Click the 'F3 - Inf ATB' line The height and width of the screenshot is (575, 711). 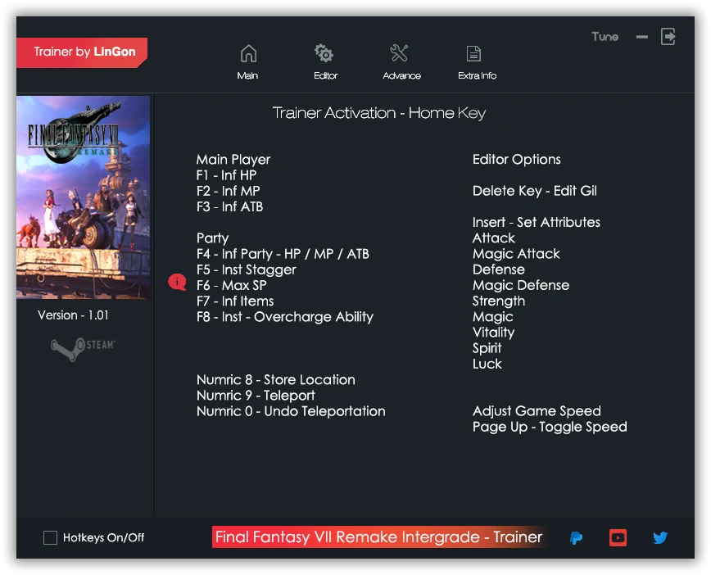coord(230,206)
